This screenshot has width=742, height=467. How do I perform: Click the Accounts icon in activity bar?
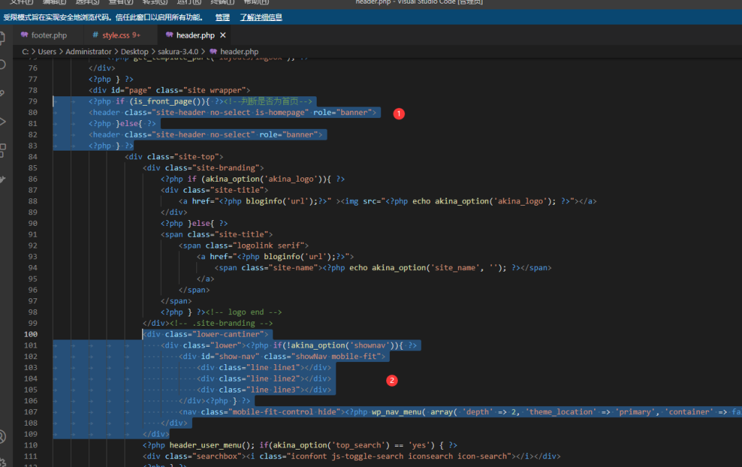pyautogui.click(x=4, y=436)
